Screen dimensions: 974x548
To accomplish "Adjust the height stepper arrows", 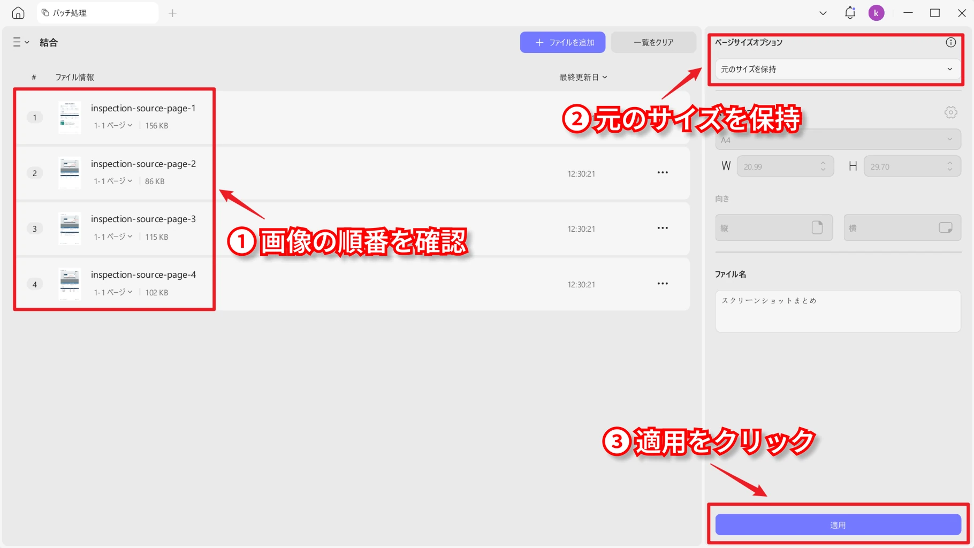I will (x=950, y=166).
